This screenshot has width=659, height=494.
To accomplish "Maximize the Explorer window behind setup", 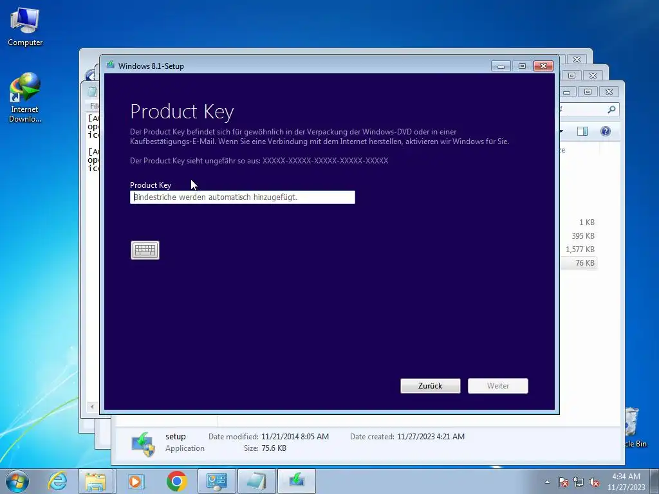I will (x=588, y=91).
